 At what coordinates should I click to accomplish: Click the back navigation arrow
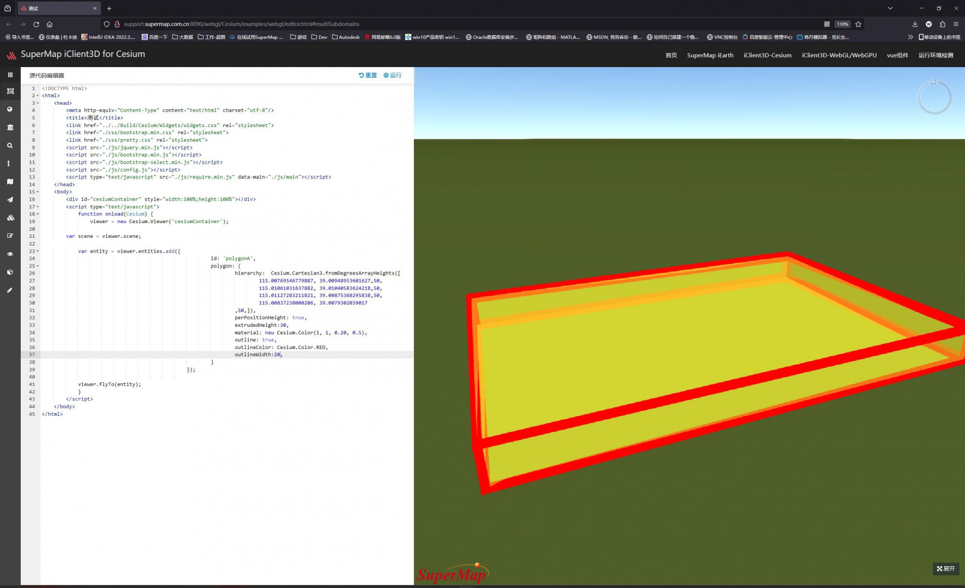point(9,24)
